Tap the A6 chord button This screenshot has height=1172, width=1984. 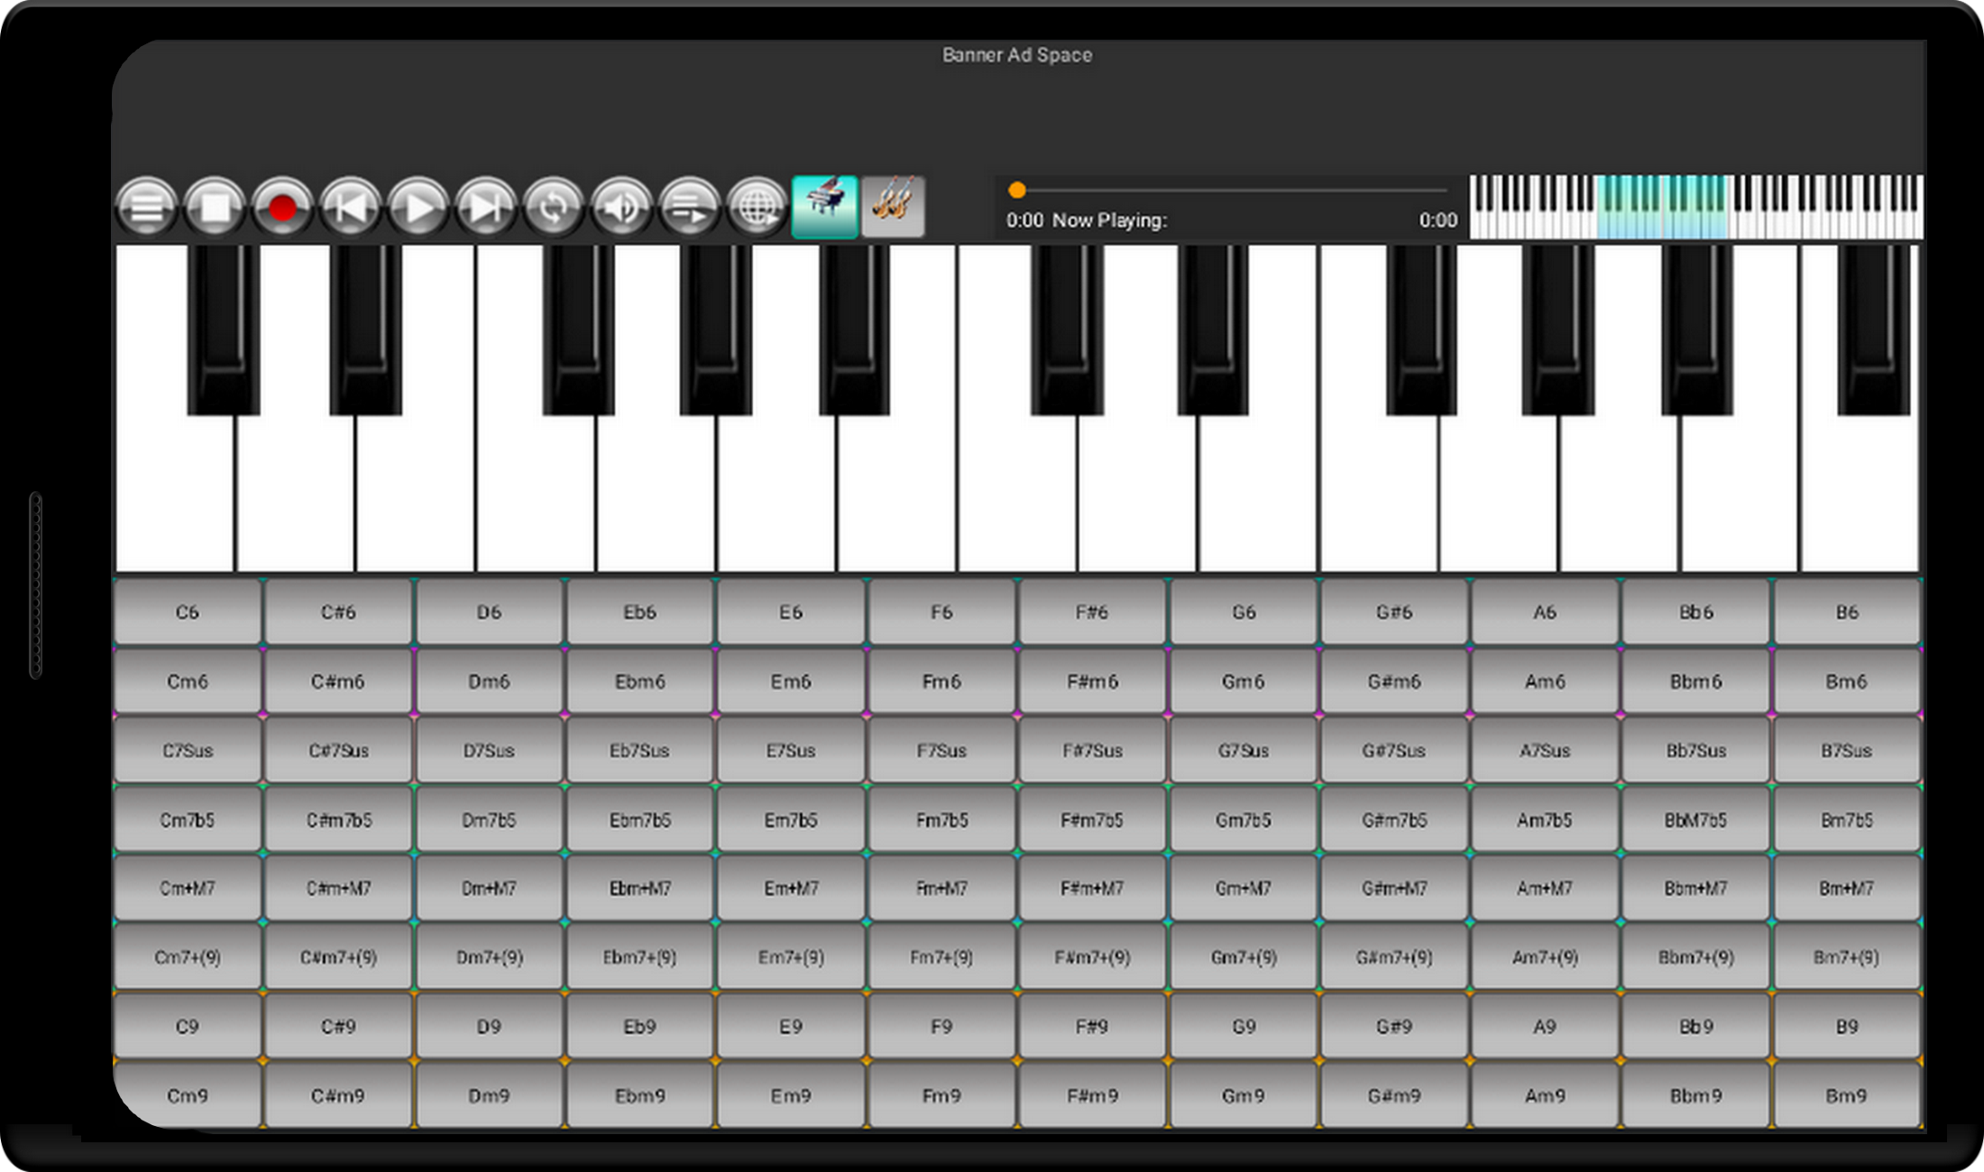(1545, 612)
